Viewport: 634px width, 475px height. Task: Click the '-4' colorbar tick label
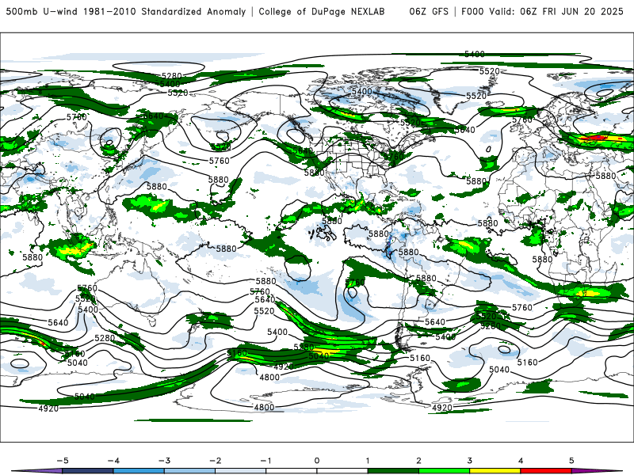(x=113, y=461)
